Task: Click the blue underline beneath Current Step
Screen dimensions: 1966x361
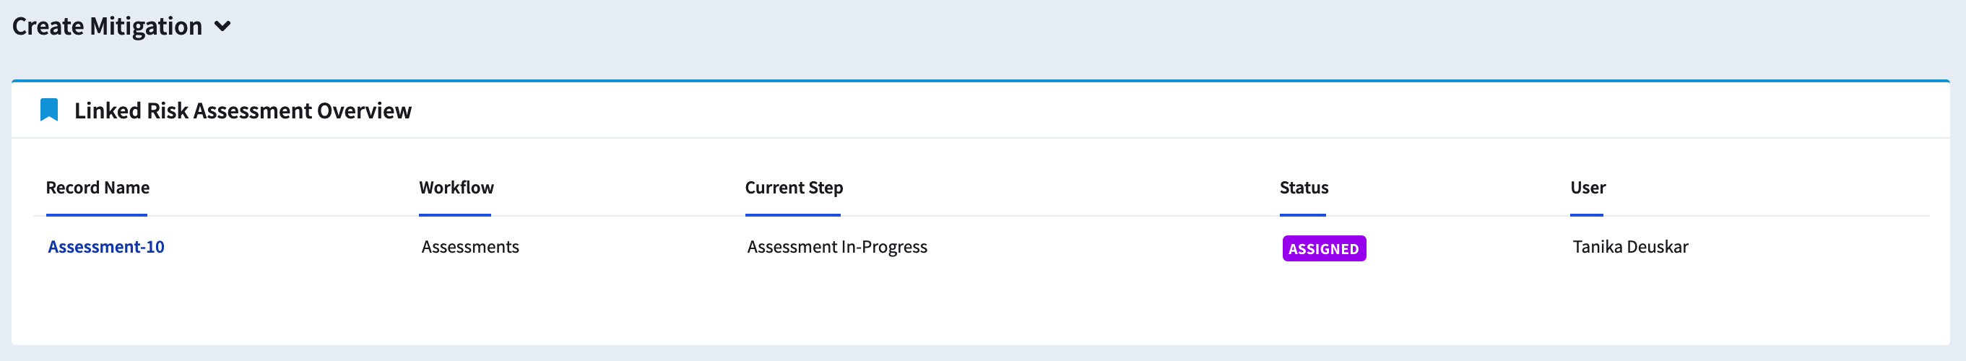Action: click(792, 215)
